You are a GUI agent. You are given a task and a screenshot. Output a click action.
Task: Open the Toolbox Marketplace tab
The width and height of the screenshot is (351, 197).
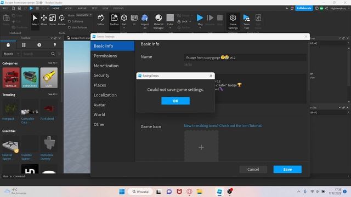coord(8,45)
